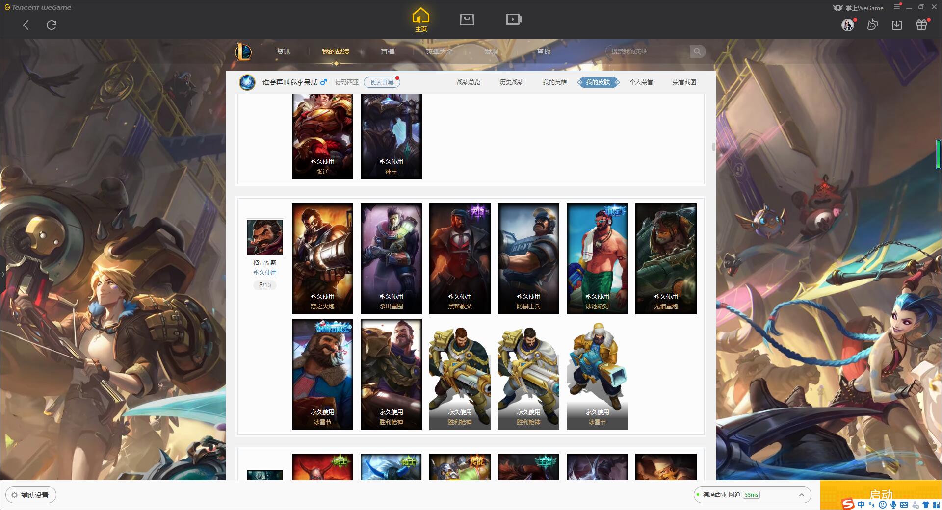Refresh the page with reload icon

[x=52, y=25]
